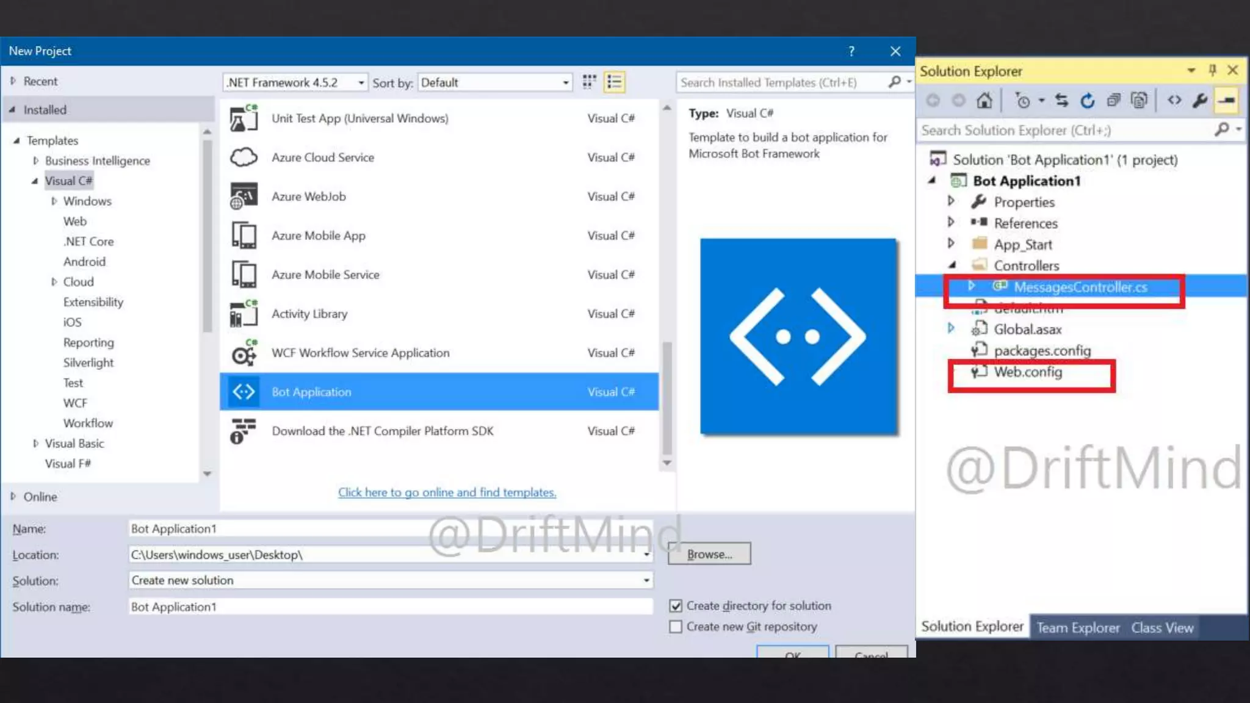Click the Collapse All icon in Solution Explorer
This screenshot has height=703, width=1250.
1113,101
